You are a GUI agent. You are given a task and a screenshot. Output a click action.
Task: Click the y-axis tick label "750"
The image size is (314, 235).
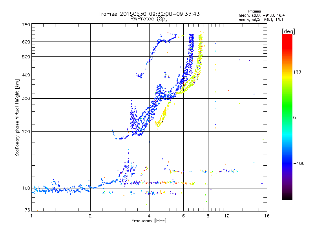[x=26, y=25]
